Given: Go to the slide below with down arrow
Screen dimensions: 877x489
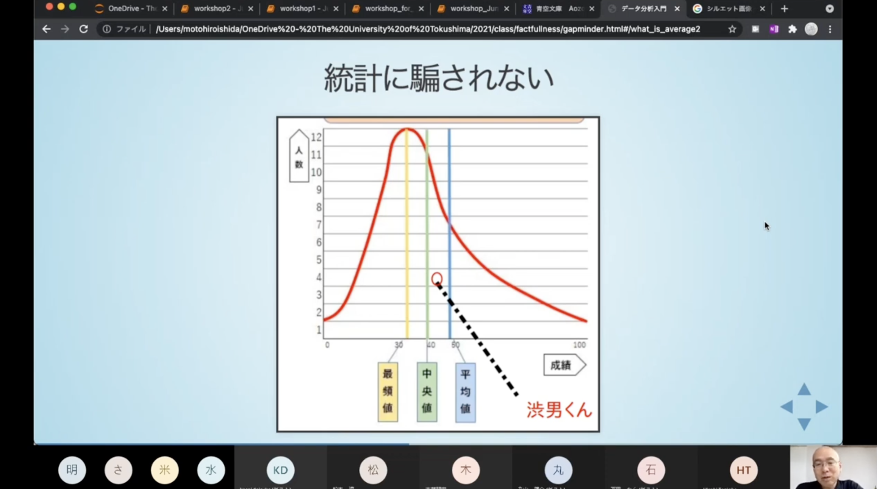Looking at the screenshot, I should 804,424.
